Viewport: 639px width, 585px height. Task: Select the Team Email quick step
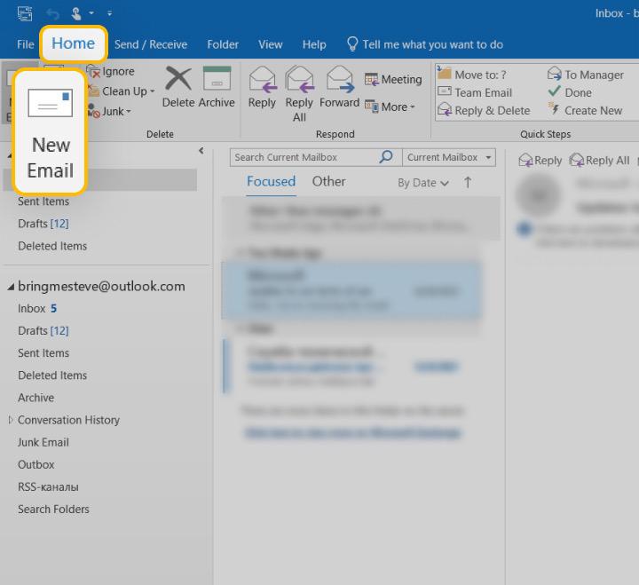[x=483, y=92]
